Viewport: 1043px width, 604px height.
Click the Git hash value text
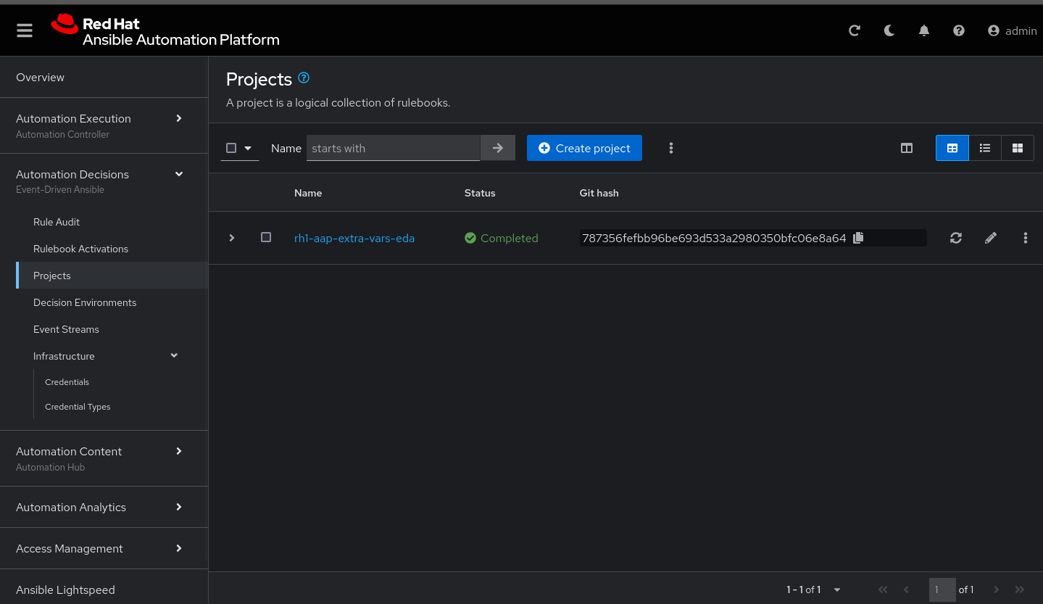(x=714, y=238)
